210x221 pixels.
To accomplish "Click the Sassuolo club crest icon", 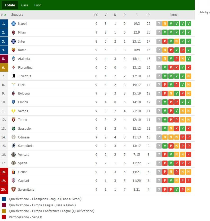I will coord(14,128).
